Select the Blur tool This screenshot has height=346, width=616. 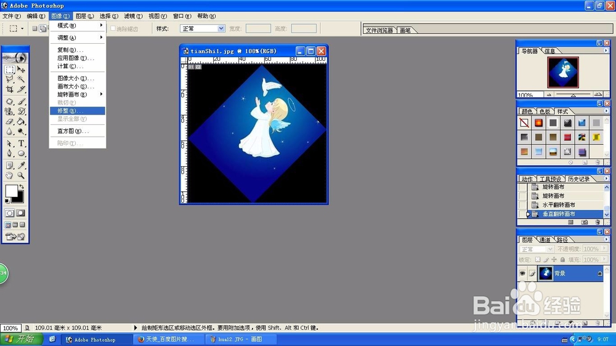point(10,131)
